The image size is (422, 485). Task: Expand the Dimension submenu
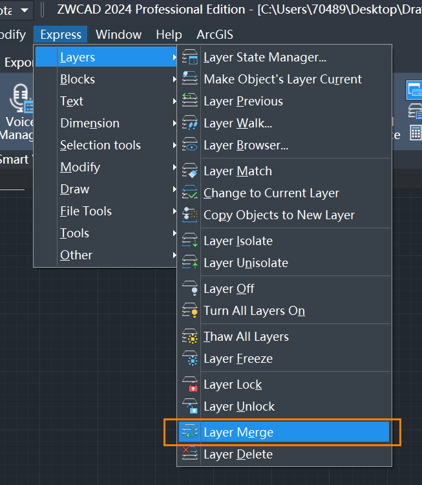click(106, 123)
